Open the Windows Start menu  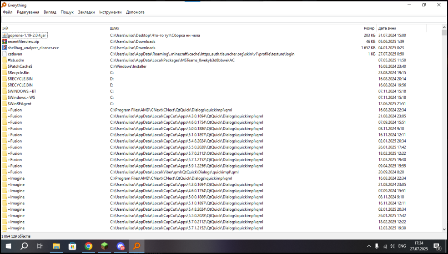(x=8, y=246)
